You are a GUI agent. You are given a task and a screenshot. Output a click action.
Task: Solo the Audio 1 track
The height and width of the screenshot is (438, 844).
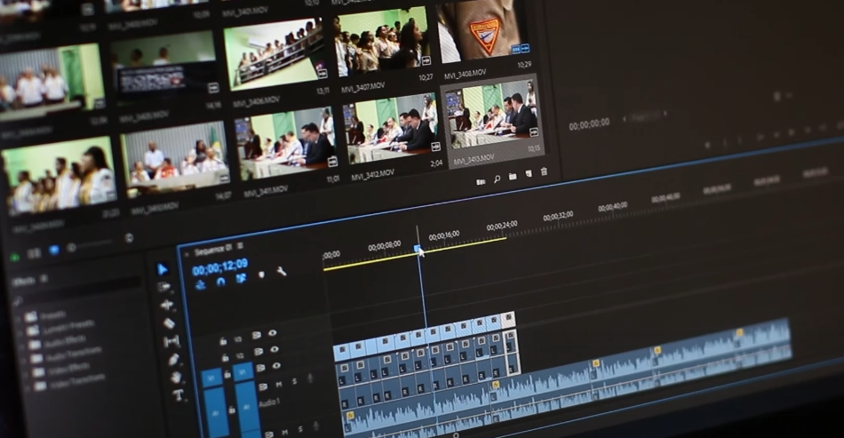pyautogui.click(x=294, y=381)
